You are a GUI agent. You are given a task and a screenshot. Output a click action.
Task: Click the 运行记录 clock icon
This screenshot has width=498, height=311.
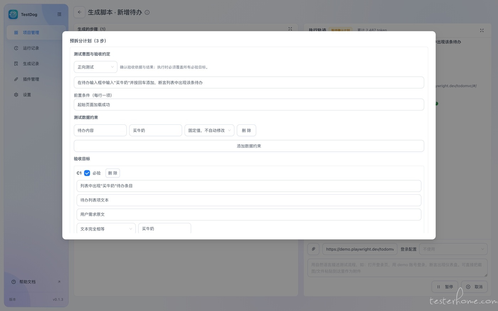point(16,48)
